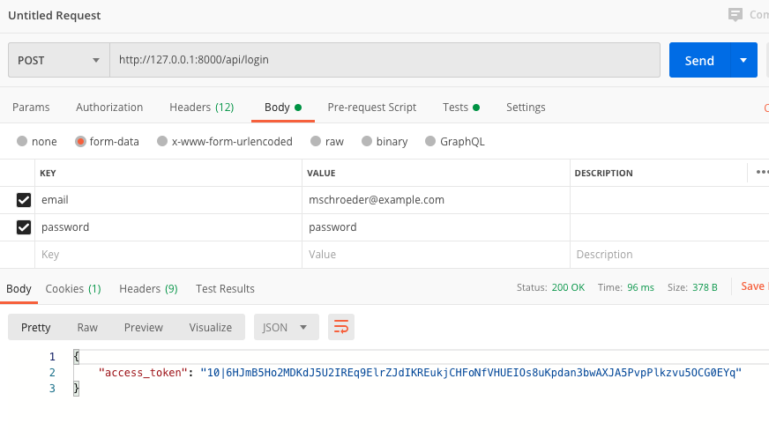Open bulk options three-dots icon in table header

pyautogui.click(x=762, y=173)
